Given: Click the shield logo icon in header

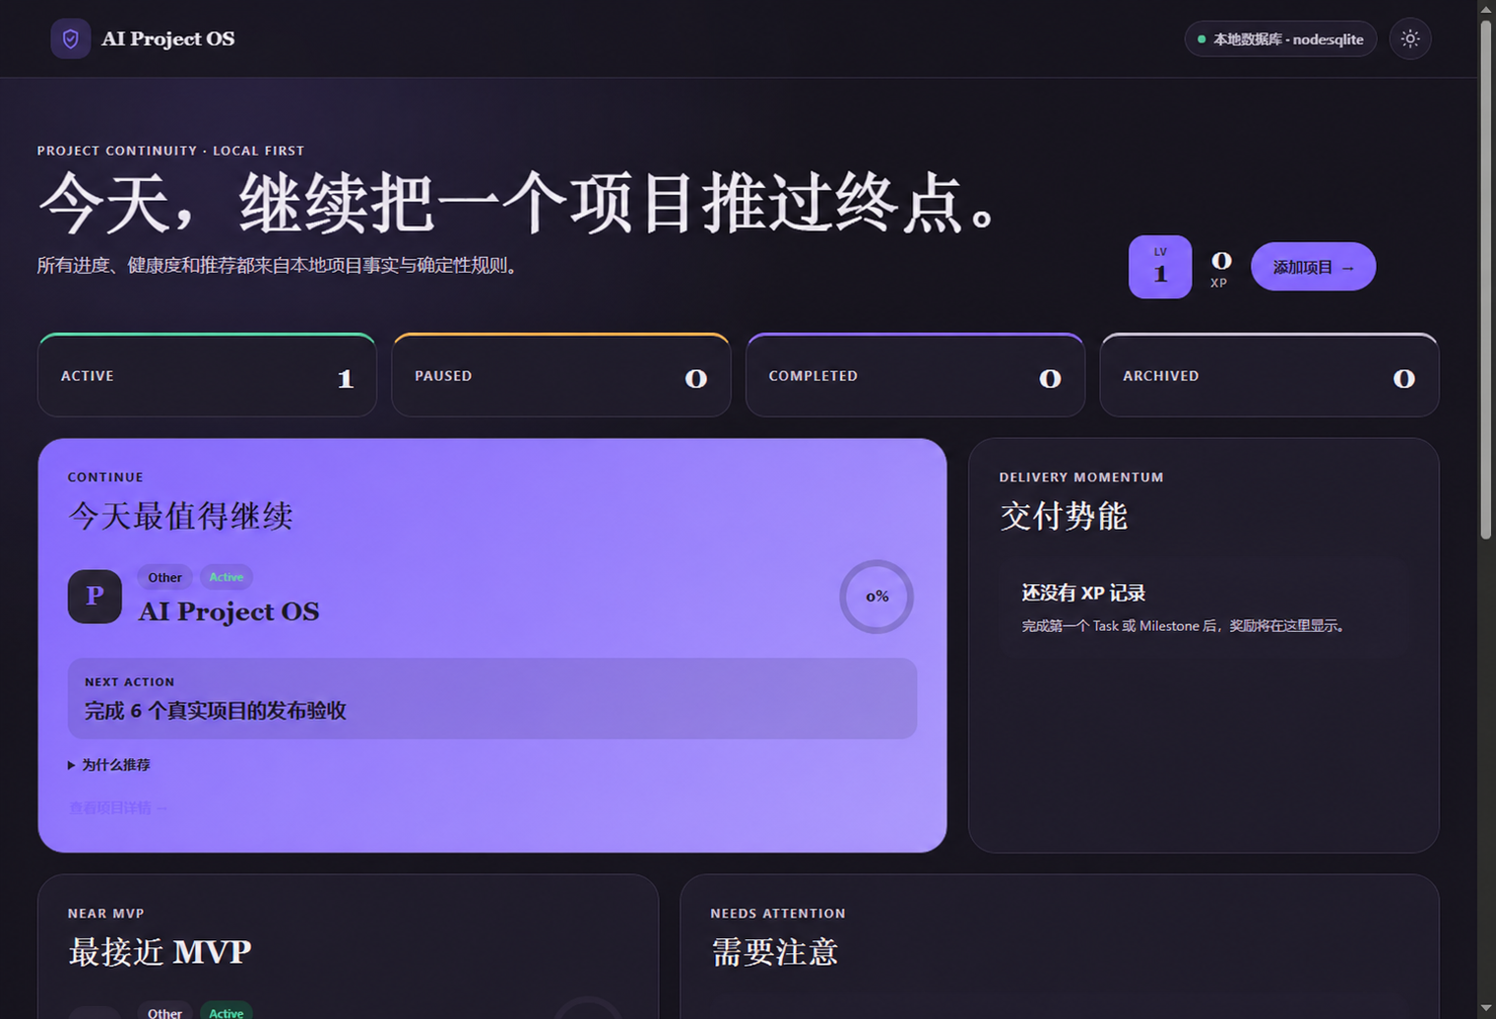Looking at the screenshot, I should [71, 39].
